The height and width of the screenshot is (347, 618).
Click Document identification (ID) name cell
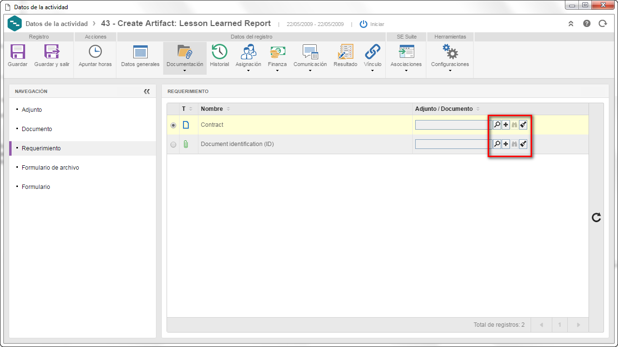(x=305, y=144)
